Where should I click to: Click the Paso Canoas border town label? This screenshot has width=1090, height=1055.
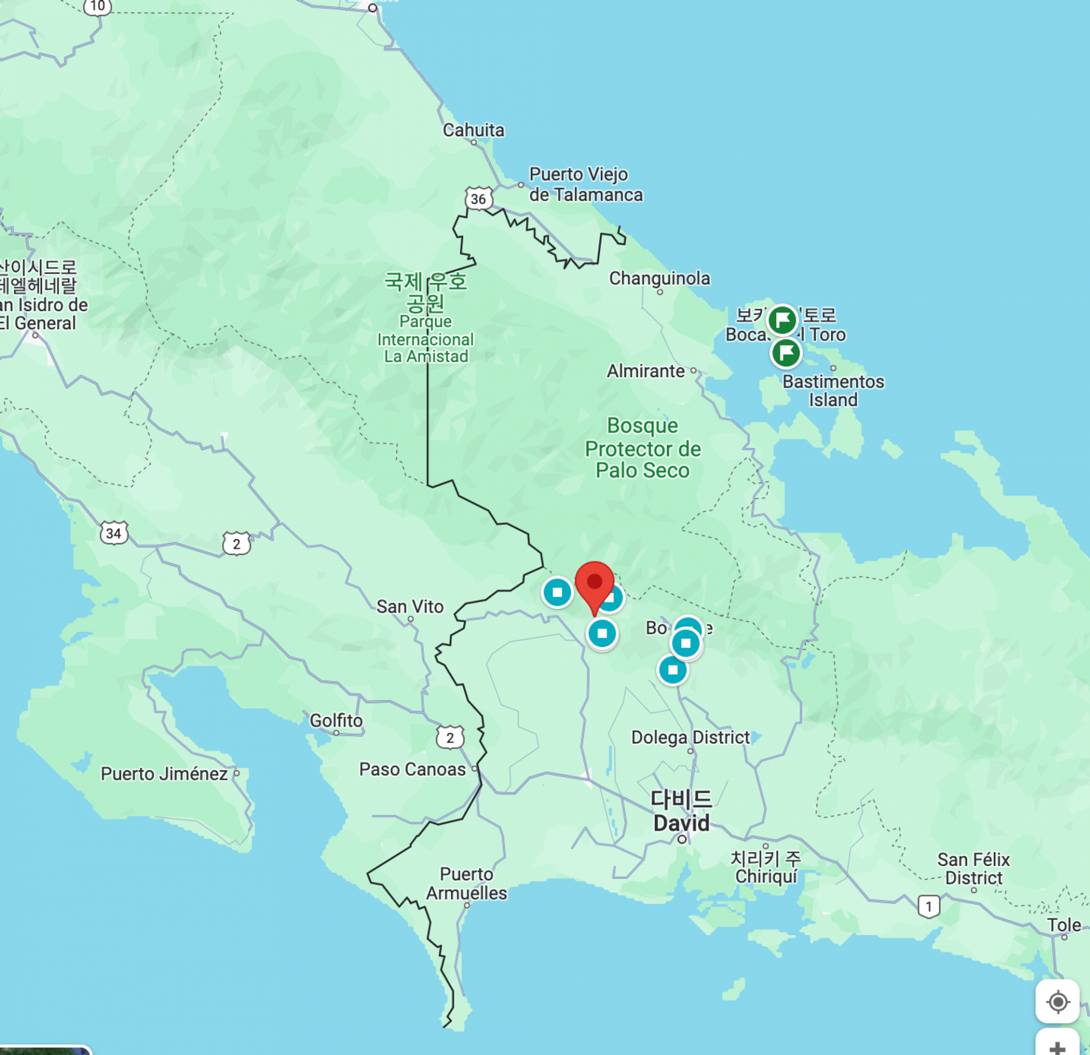click(412, 769)
